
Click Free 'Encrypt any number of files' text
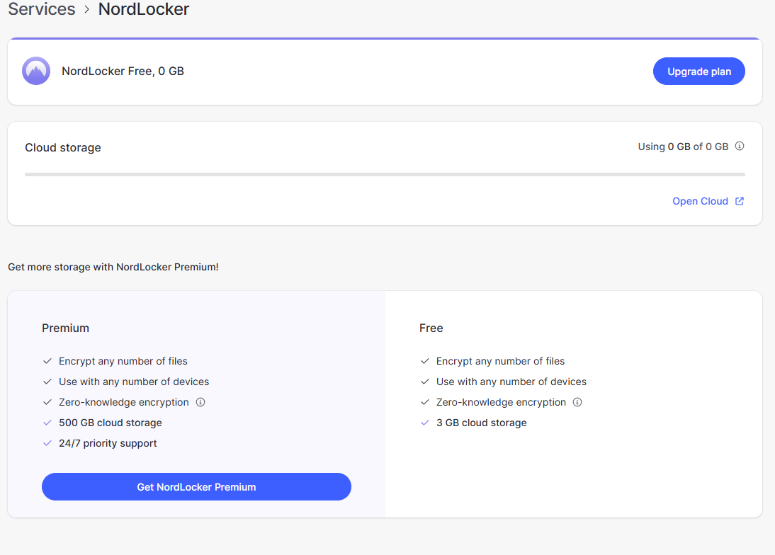coord(500,362)
